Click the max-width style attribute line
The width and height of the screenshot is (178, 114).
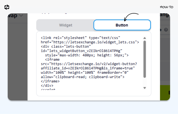pos(87,55)
